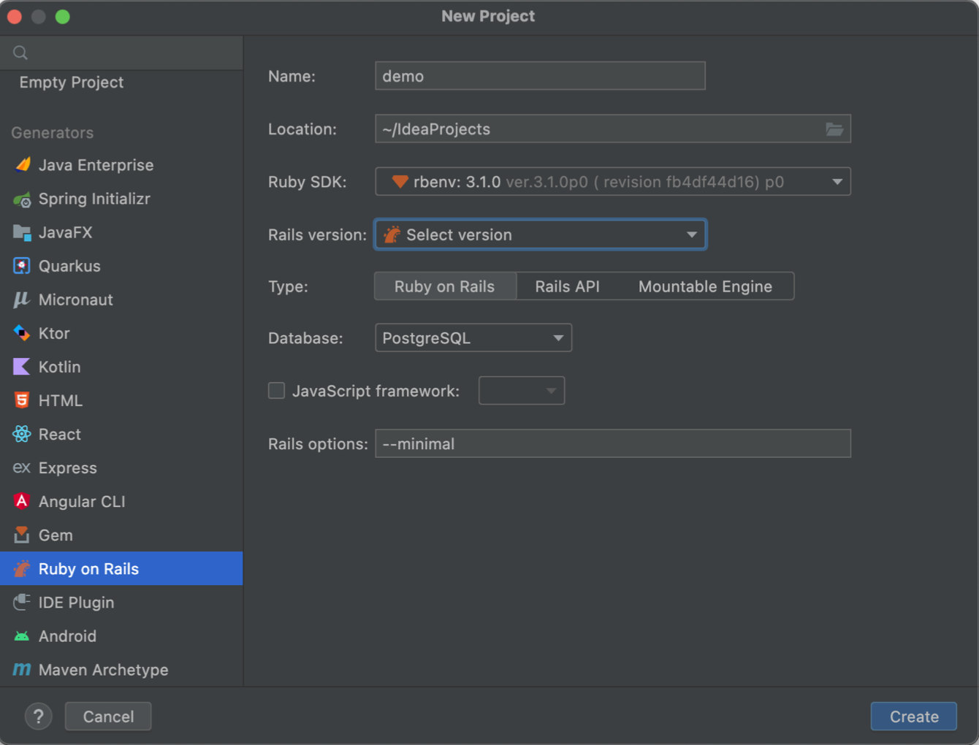This screenshot has height=745, width=979.
Task: Select Angular CLI in generators list
Action: coord(121,501)
